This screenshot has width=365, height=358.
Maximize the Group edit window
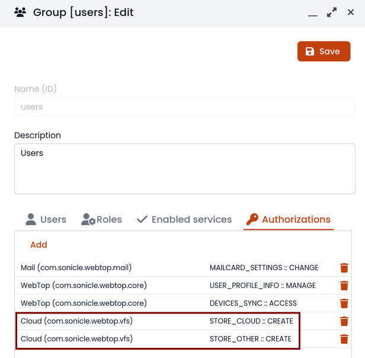332,12
